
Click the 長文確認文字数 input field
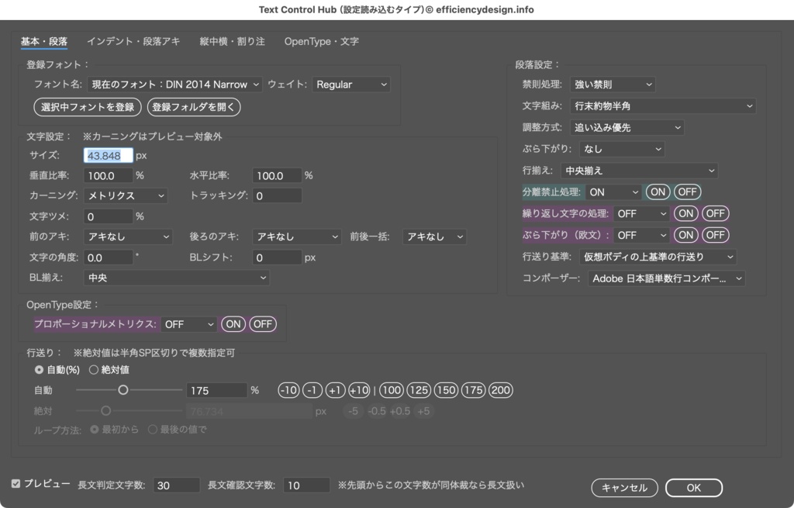(307, 486)
